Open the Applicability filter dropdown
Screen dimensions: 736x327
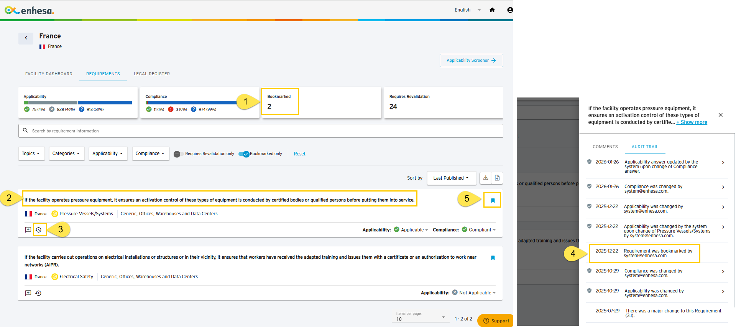(108, 154)
